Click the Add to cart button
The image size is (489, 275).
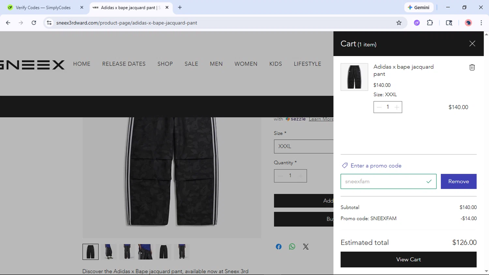[x=304, y=201]
